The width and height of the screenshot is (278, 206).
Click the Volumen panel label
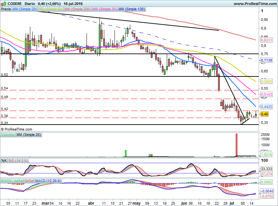(8, 135)
